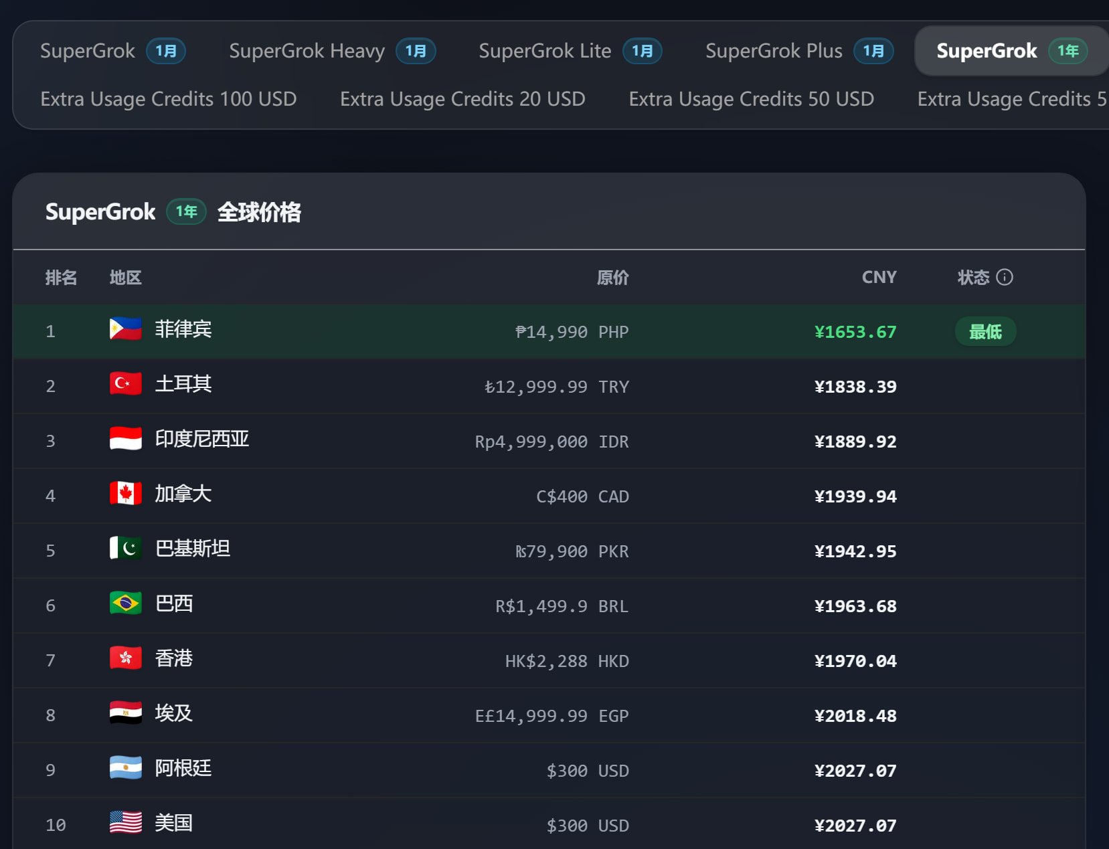Viewport: 1109px width, 849px height.
Task: Click the HK$2,288 HKD original price
Action: (568, 661)
